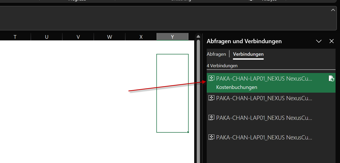
Task: Click the second PAKA-CHAN-LAP01_NEXUS connection icon
Action: (x=211, y=98)
